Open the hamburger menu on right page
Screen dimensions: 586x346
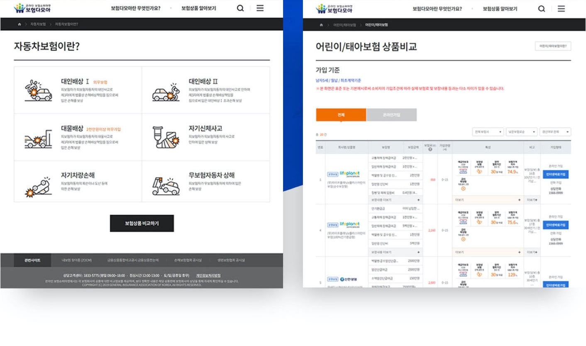pyautogui.click(x=561, y=9)
